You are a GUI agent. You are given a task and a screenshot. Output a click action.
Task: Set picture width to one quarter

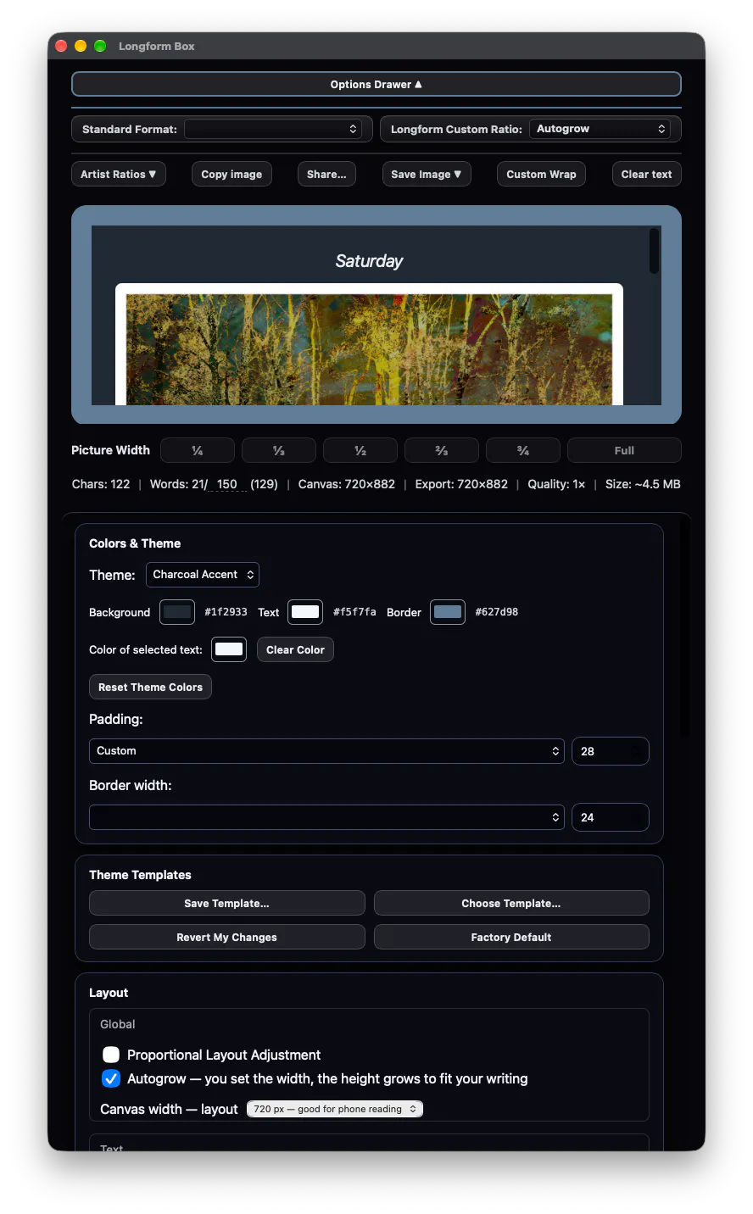coord(198,450)
